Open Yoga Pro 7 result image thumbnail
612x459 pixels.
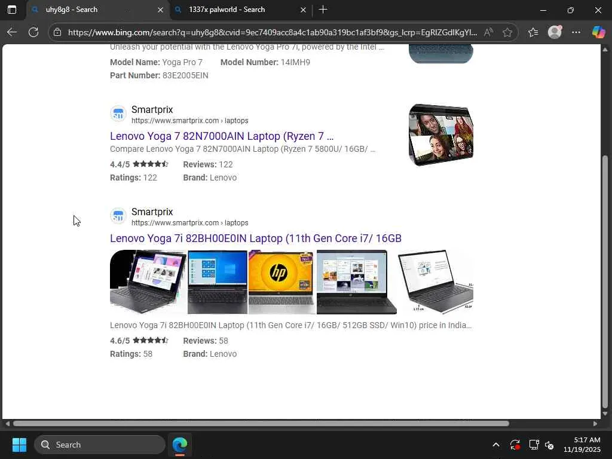[x=441, y=53]
